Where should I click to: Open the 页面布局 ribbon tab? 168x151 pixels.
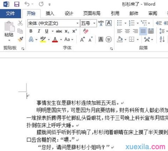pos(92,13)
